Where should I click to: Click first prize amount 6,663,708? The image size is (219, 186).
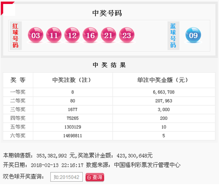(164, 92)
